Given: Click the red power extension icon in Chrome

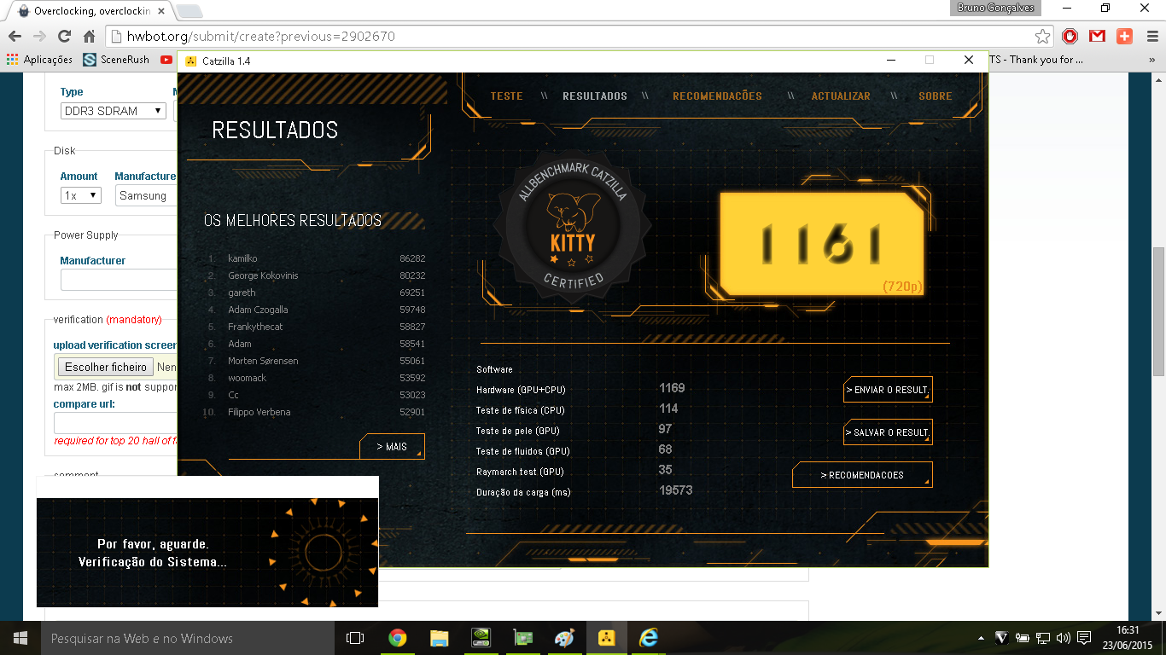Looking at the screenshot, I should click(1070, 37).
